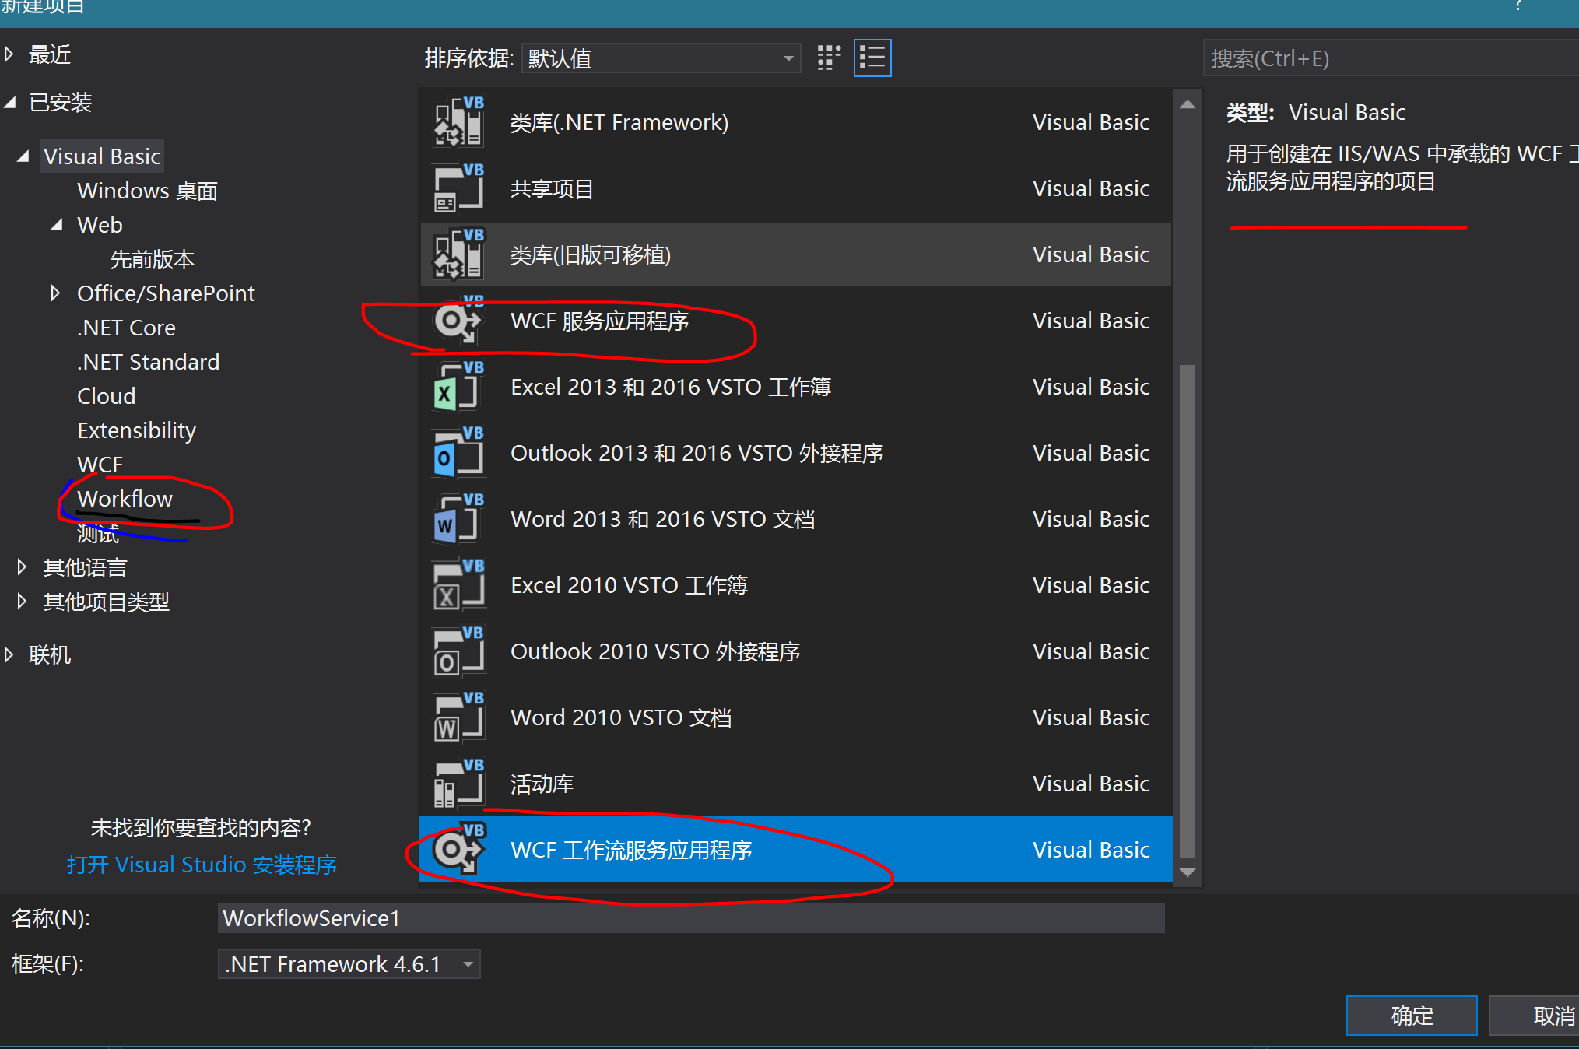Viewport: 1579px width, 1049px height.
Task: Select Excel 2013 和 2016 VSTO 工作簿 name
Action: (671, 387)
